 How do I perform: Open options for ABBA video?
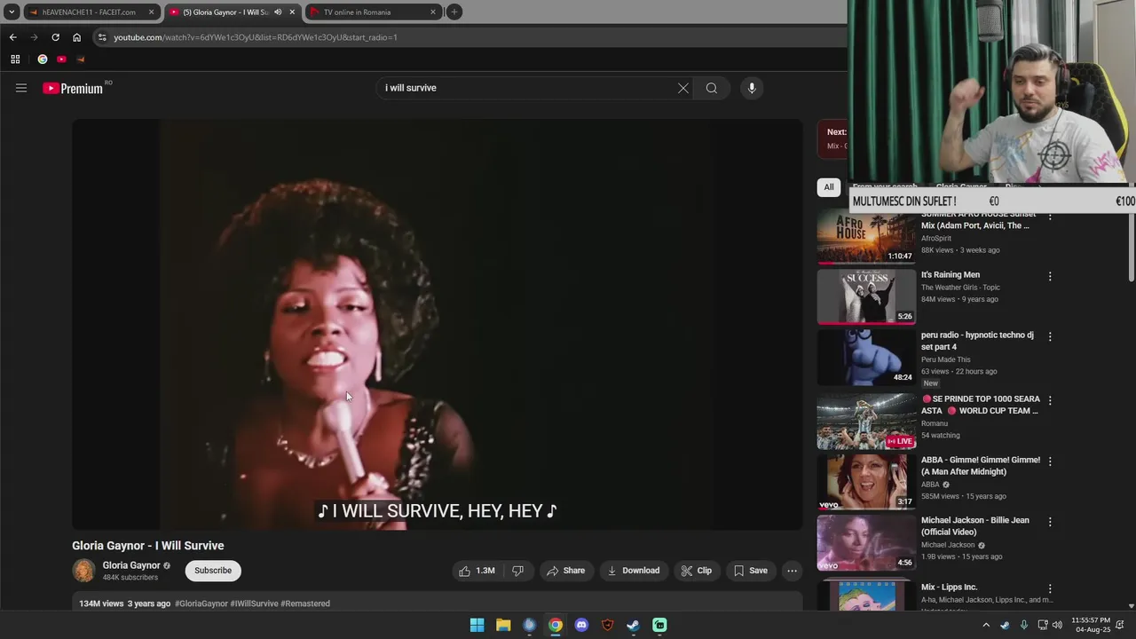1050,461
